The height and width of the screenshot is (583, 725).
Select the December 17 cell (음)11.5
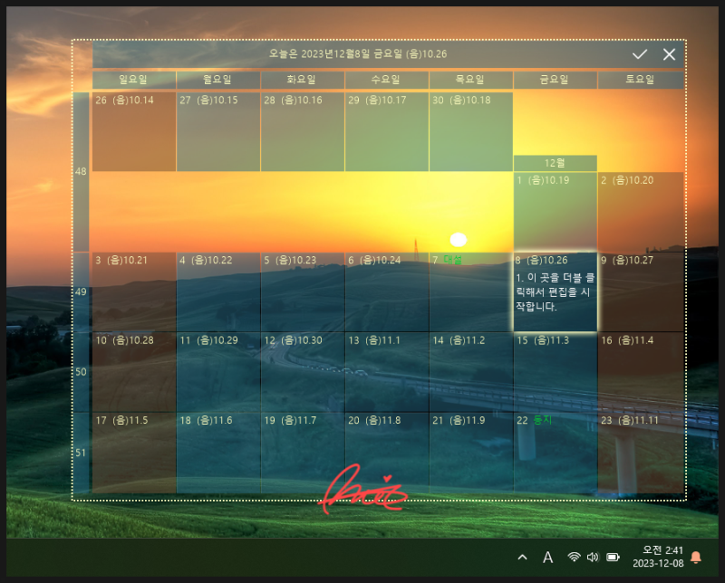click(134, 453)
